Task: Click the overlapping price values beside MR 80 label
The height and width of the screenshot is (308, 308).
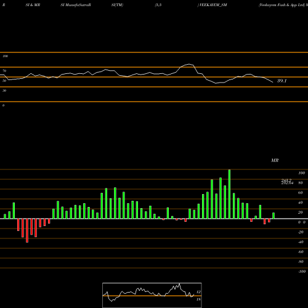Action: click(x=287, y=182)
